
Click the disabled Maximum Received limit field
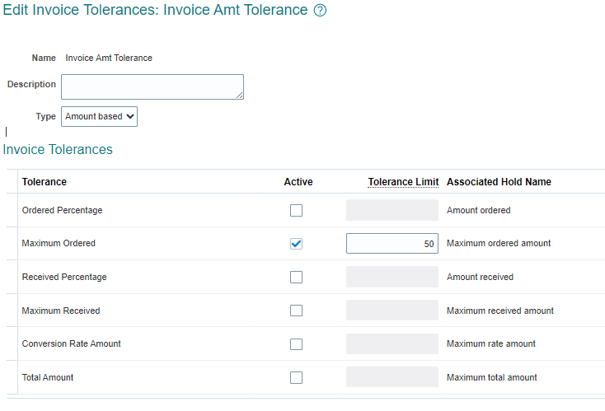pyautogui.click(x=392, y=310)
